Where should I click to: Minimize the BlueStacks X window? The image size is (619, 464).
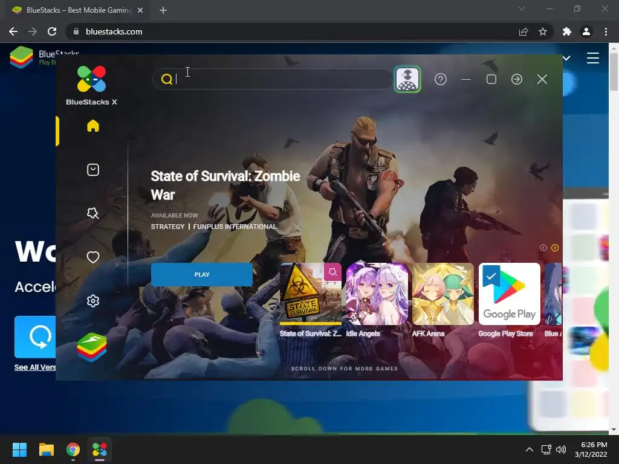click(466, 79)
